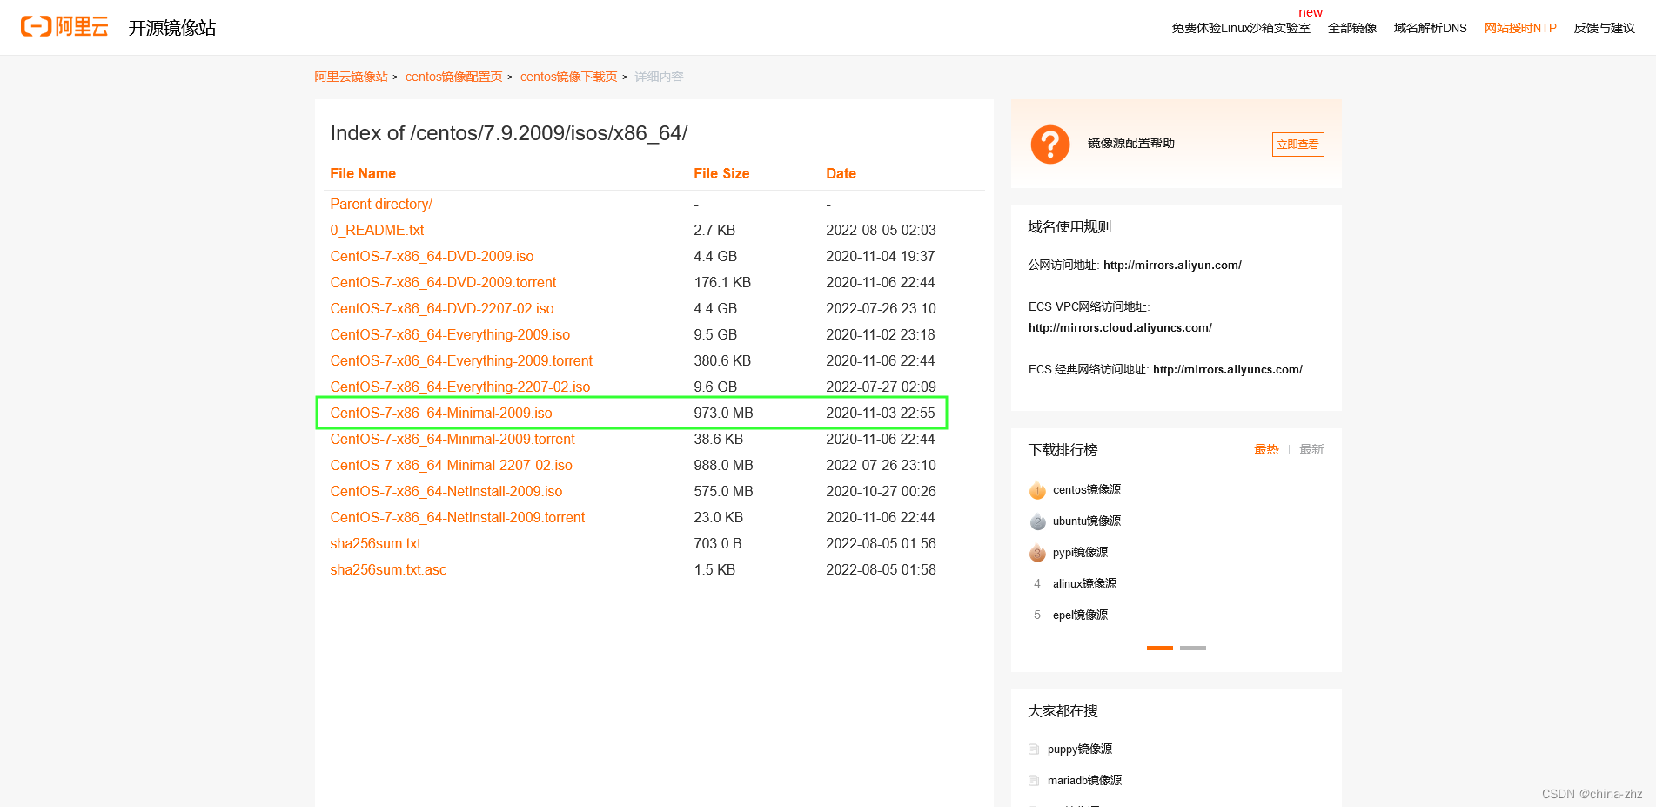Open centos镜像下载页 breadcrumb
Viewport: 1656px width, 807px height.
click(568, 77)
